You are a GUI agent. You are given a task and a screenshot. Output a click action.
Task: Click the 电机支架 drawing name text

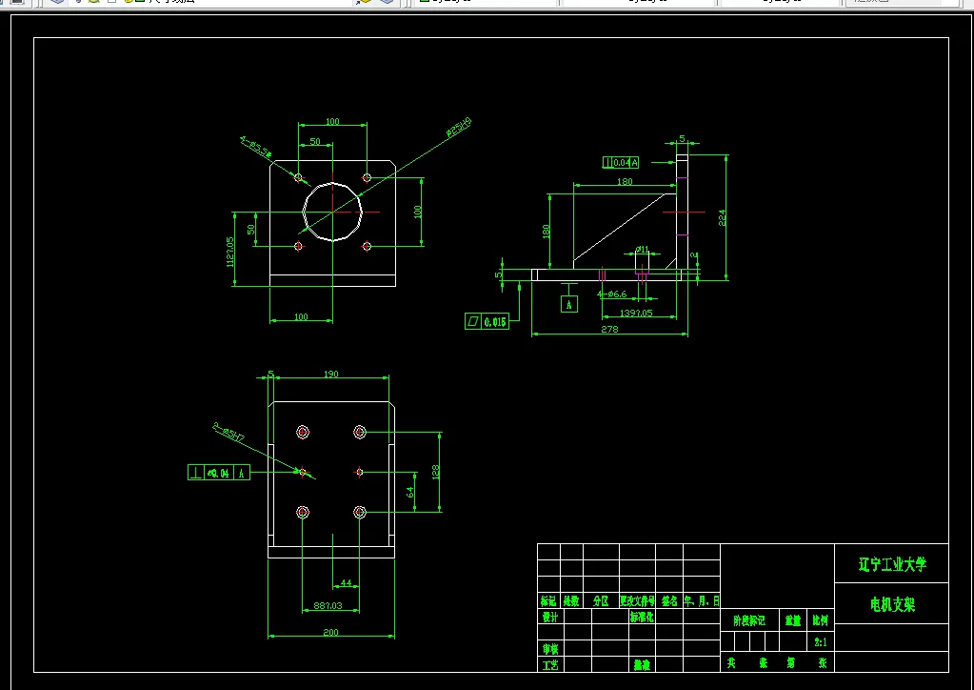coord(893,604)
